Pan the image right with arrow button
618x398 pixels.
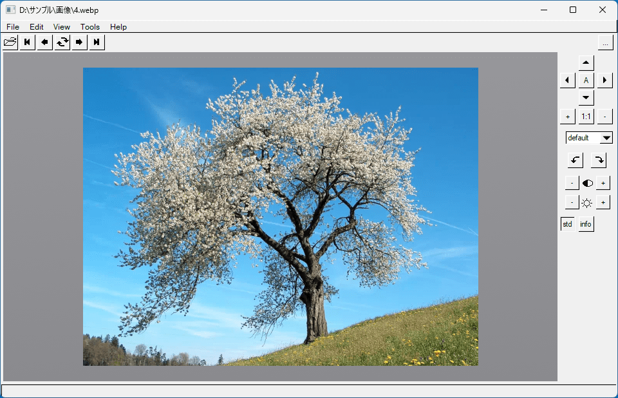(x=605, y=81)
